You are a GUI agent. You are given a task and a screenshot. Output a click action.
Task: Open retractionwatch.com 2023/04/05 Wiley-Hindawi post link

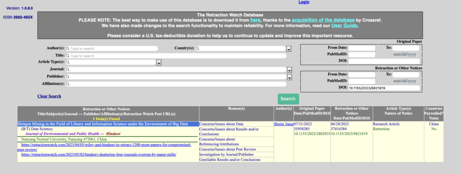point(104,147)
